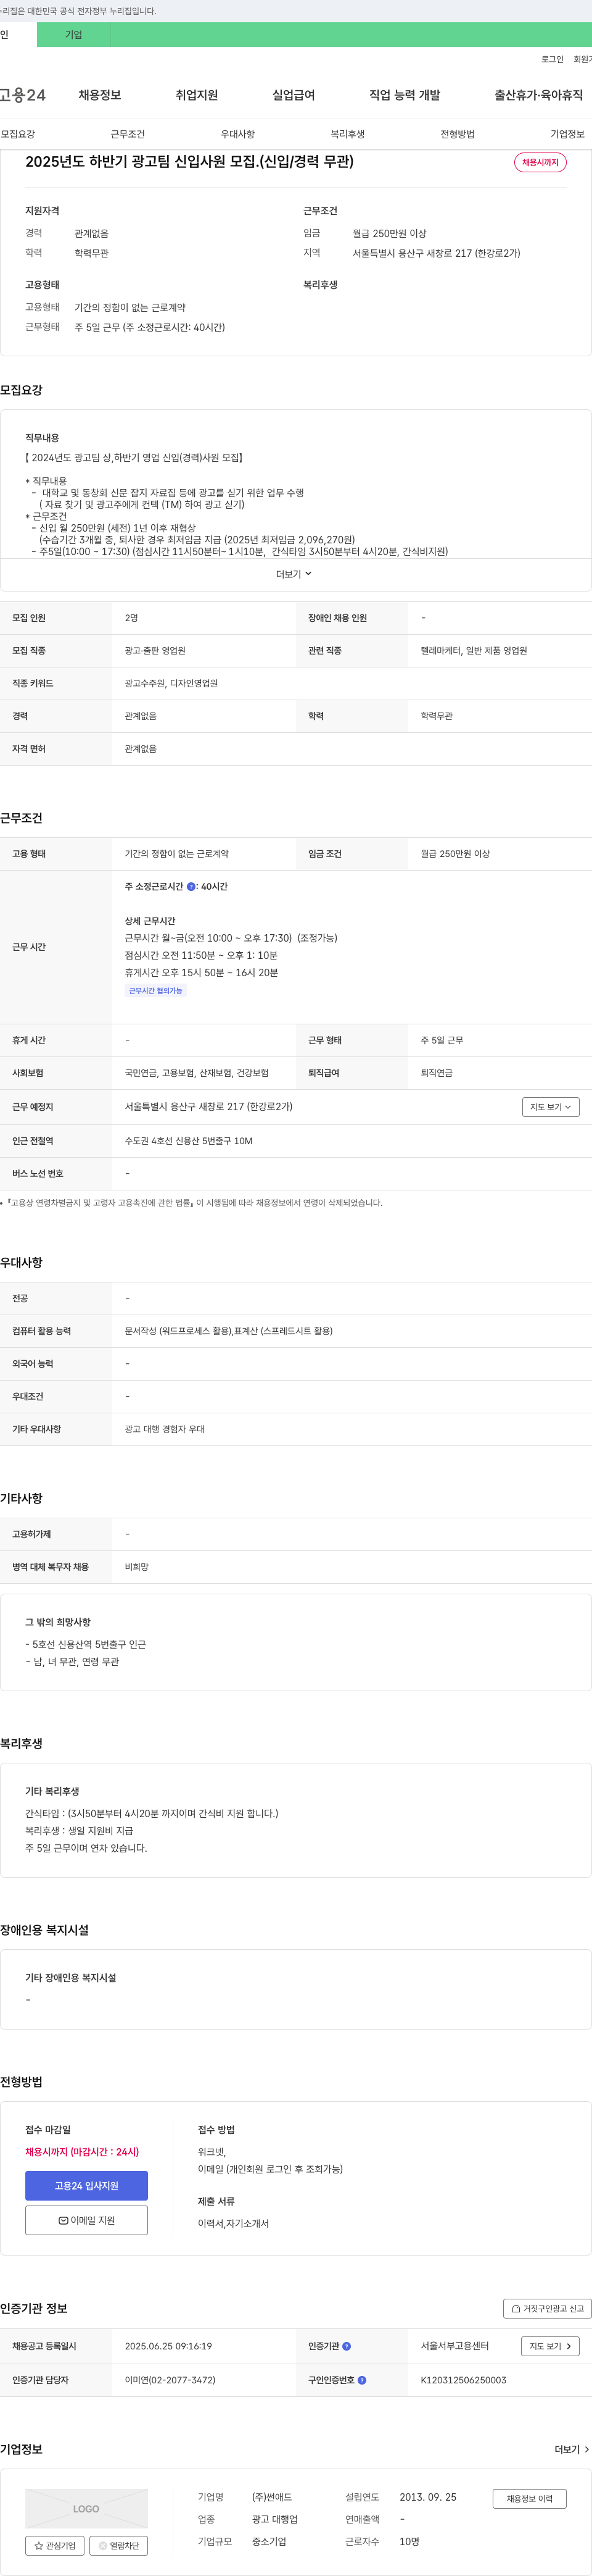Image resolution: width=592 pixels, height=2576 pixels.
Task: Select the 복리후생 : 생일 지원비 지급 line
Action: coord(79,1831)
